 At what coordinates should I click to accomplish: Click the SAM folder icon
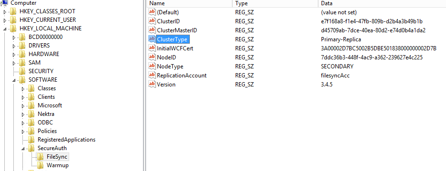pyautogui.click(x=22, y=63)
